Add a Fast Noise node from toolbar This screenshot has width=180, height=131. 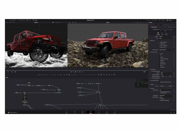(41, 75)
